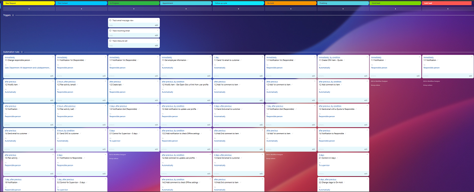Click pencil icon beside 2.1 Send SMS to customer
This screenshot has width=474, height=192.
pyautogui.click(x=80, y=133)
